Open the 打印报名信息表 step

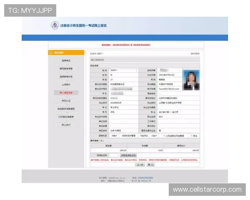tap(66, 117)
